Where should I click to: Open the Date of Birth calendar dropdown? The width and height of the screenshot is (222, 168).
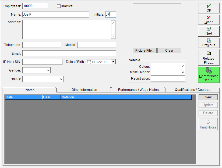pyautogui.click(x=113, y=62)
